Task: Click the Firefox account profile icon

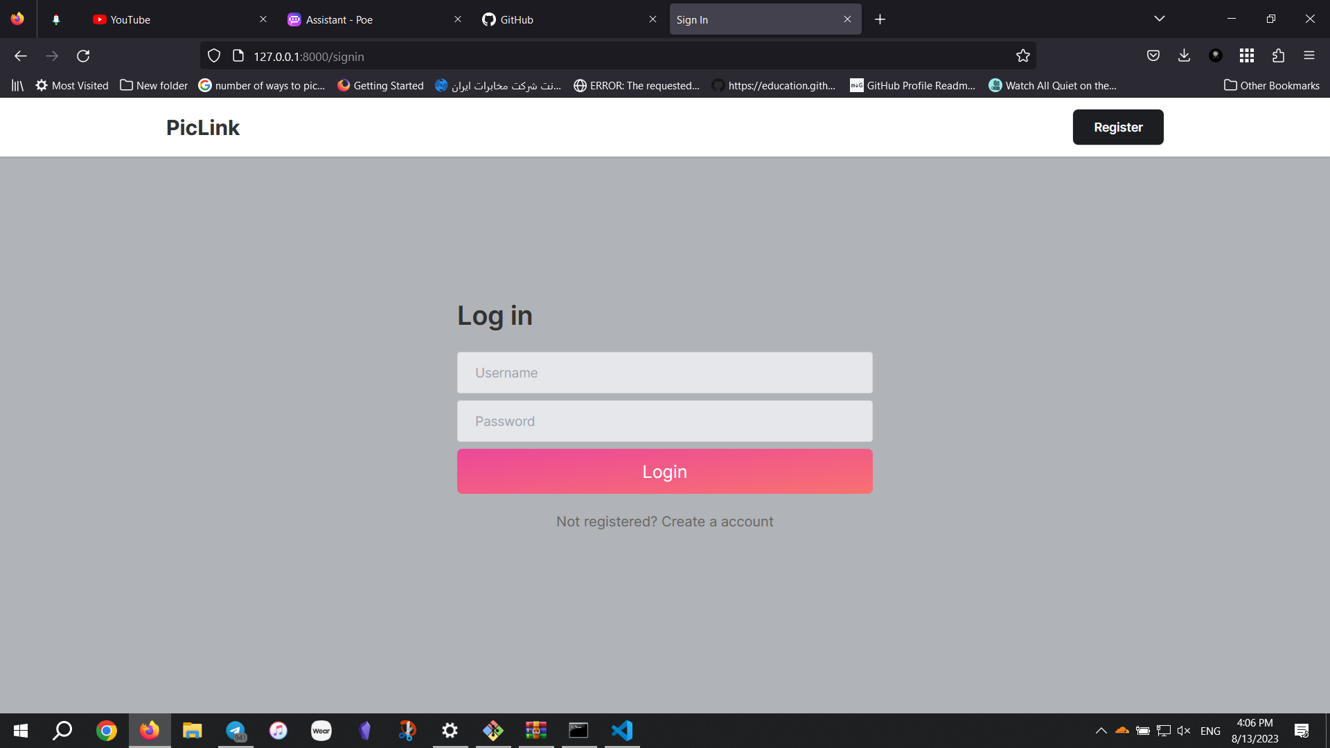Action: 1216,55
